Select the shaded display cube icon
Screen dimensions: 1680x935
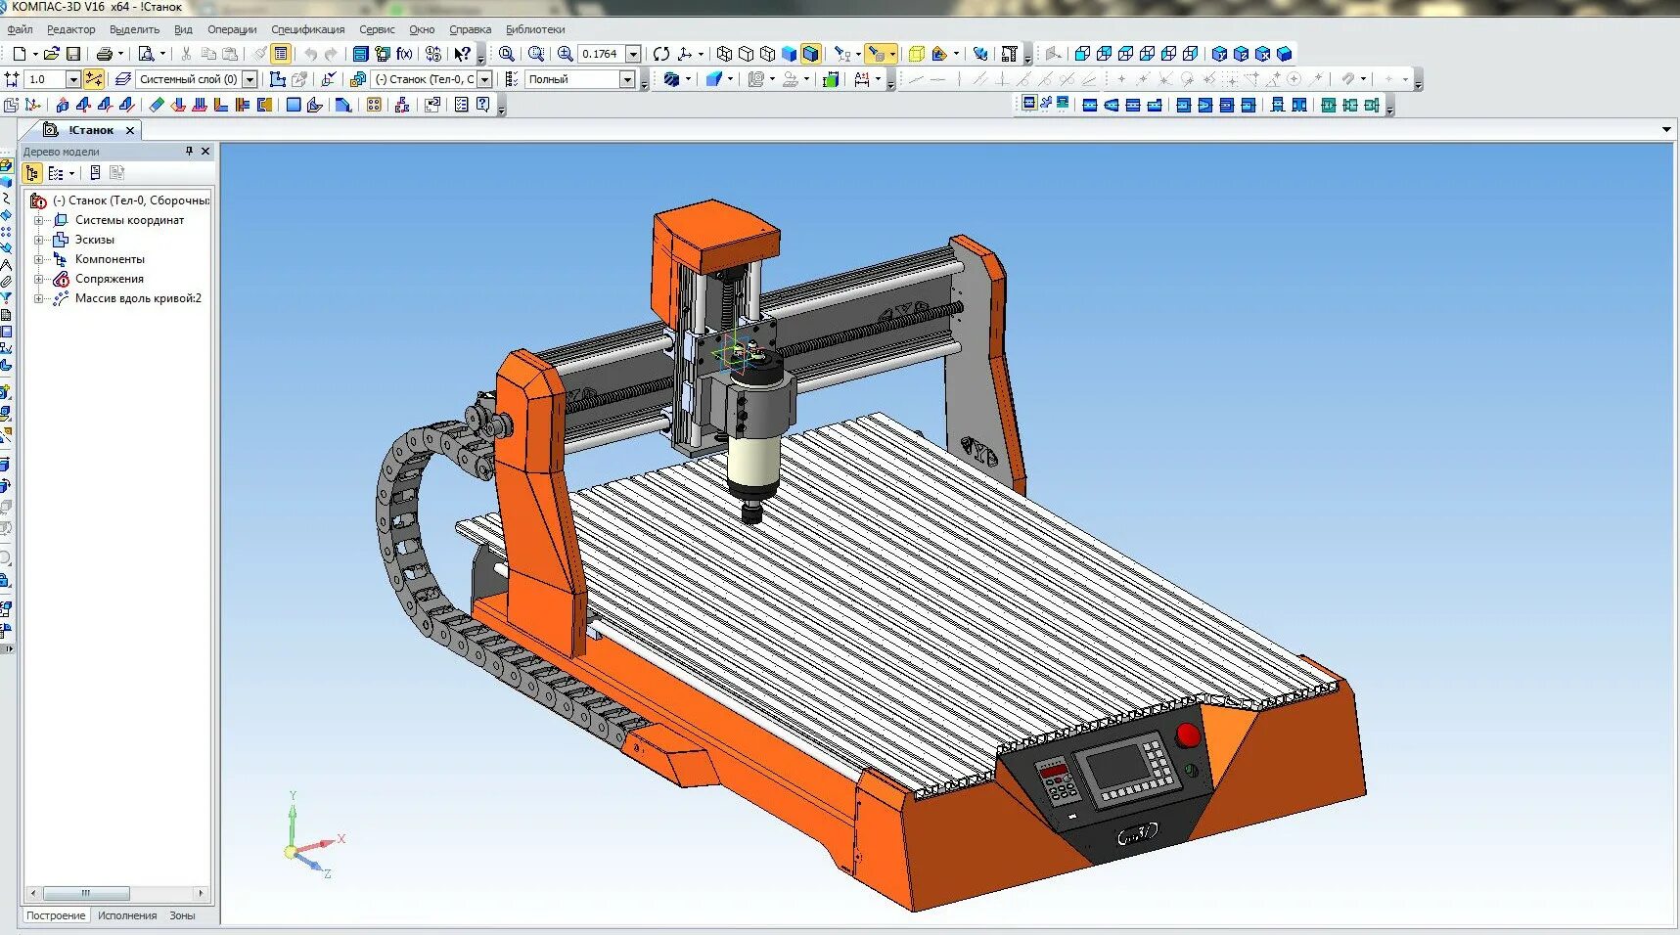[789, 54]
